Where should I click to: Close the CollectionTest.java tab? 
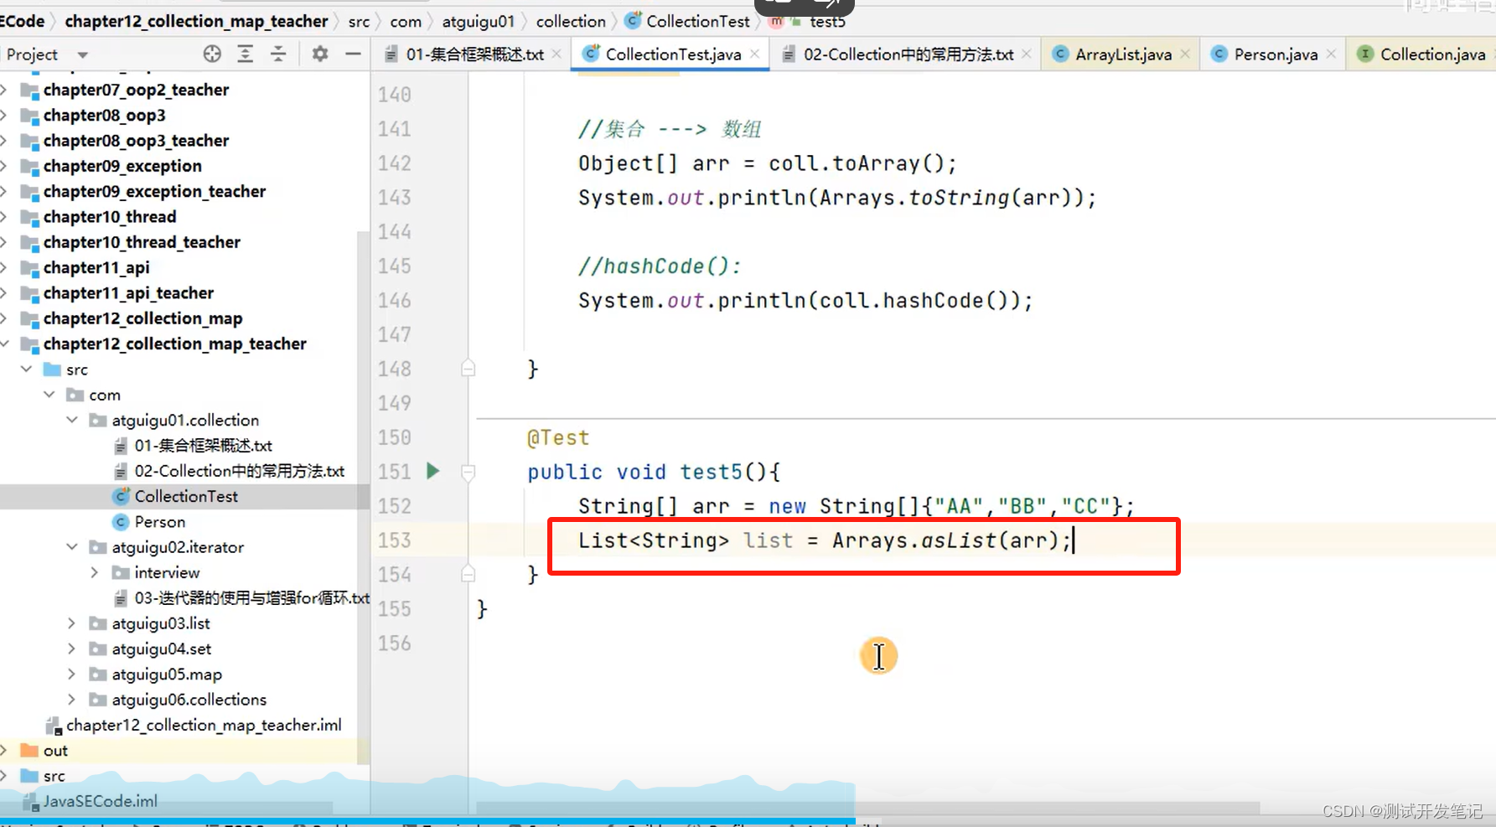[x=755, y=54]
